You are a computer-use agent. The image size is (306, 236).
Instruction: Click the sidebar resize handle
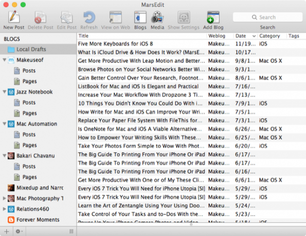pos(71,231)
